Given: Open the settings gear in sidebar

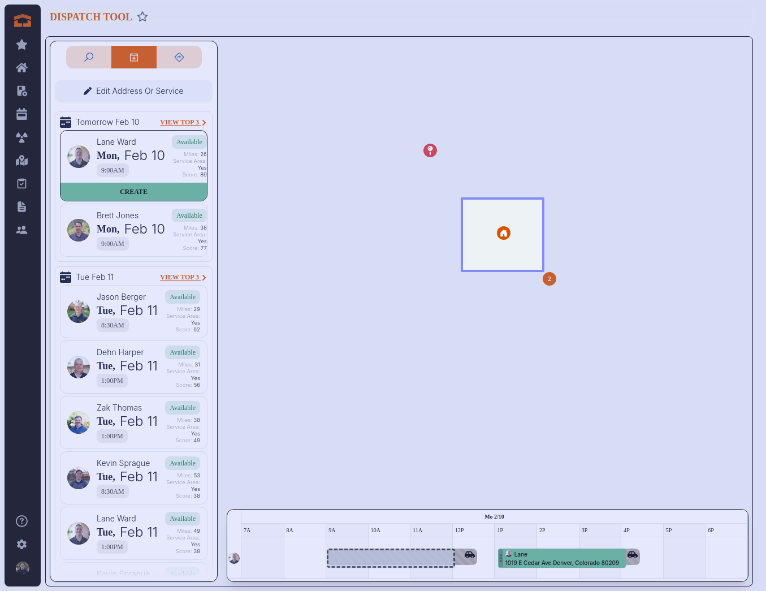Looking at the screenshot, I should [x=22, y=545].
